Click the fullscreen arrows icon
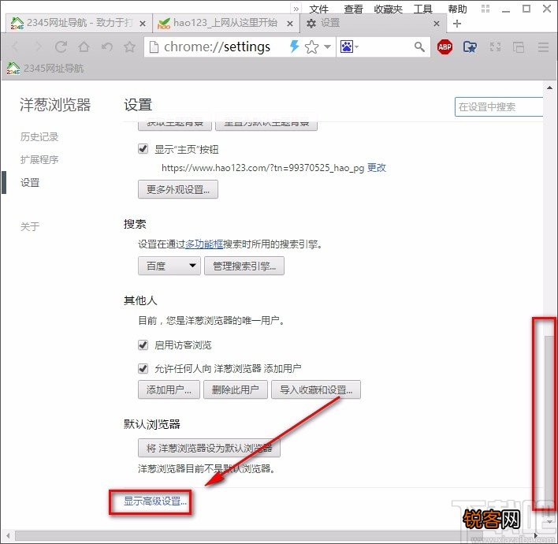Screen dimensions: 558x544 pyautogui.click(x=495, y=47)
